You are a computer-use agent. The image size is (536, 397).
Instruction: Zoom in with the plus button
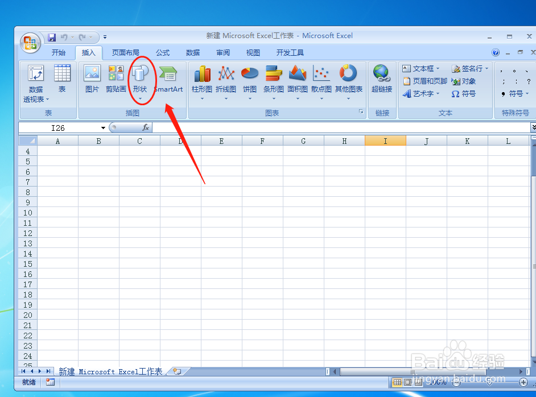tap(523, 382)
